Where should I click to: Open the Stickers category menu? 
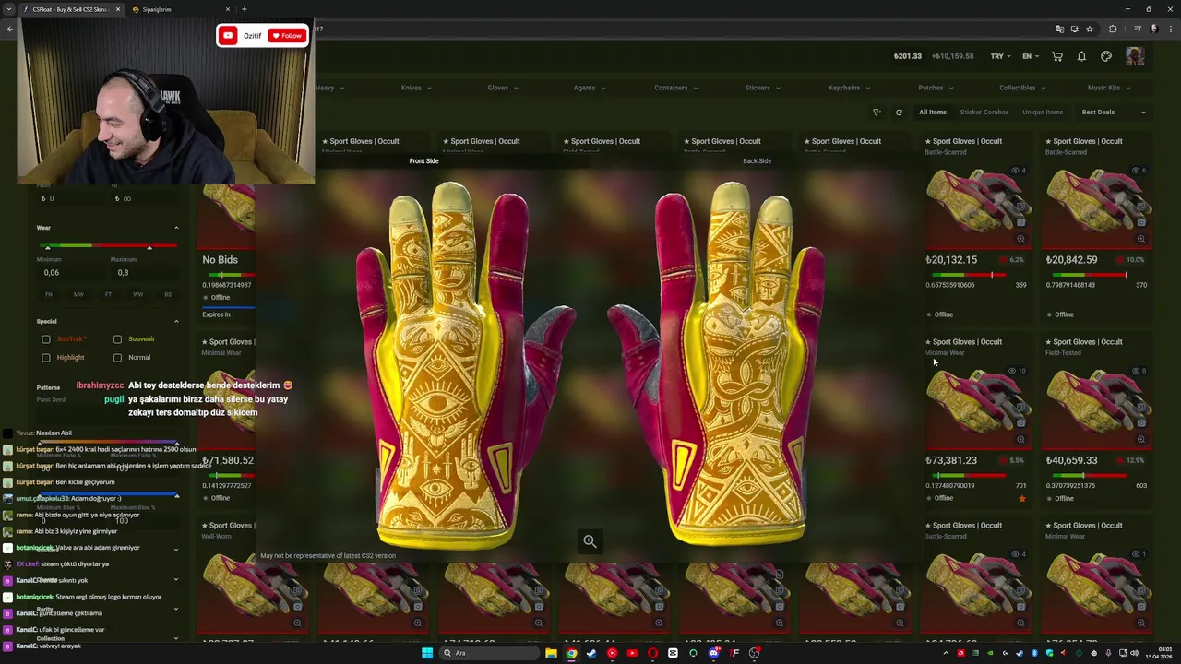click(762, 88)
